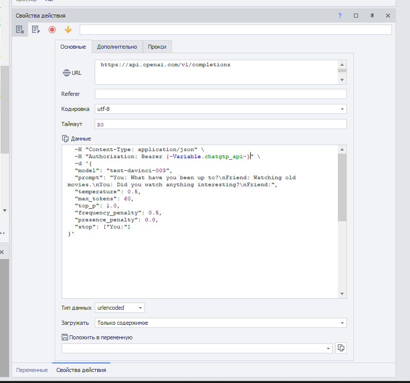This screenshot has height=383, width=410.
Task: Click the Таймаут field showing 30
Action: [x=220, y=124]
